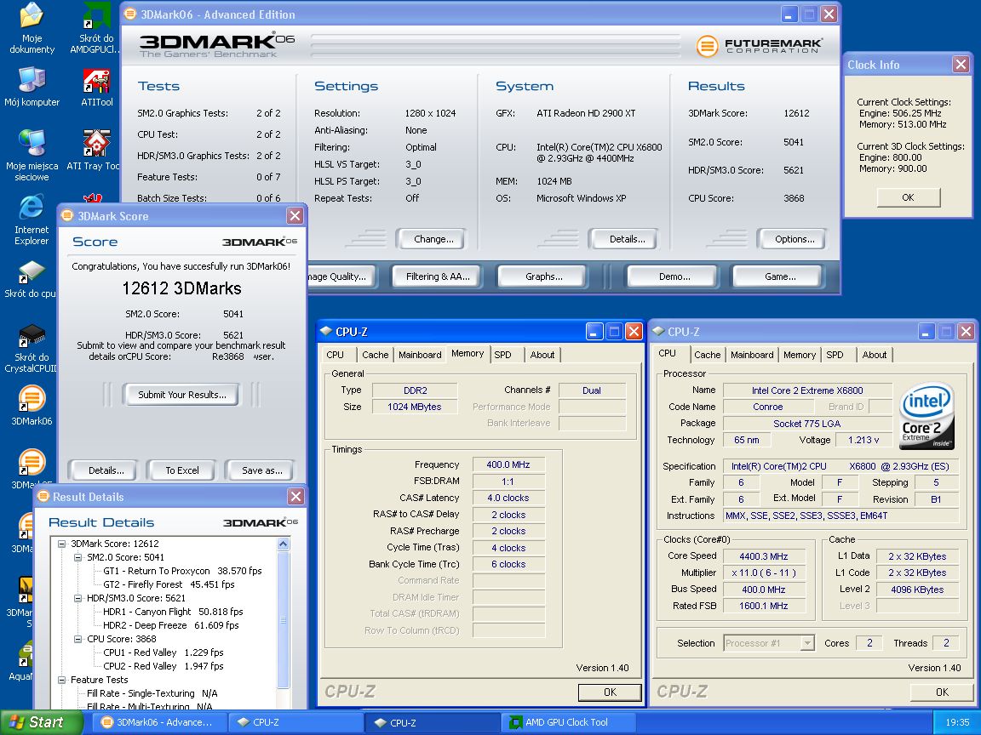Collapse the Feature Tests tree node

click(62, 680)
